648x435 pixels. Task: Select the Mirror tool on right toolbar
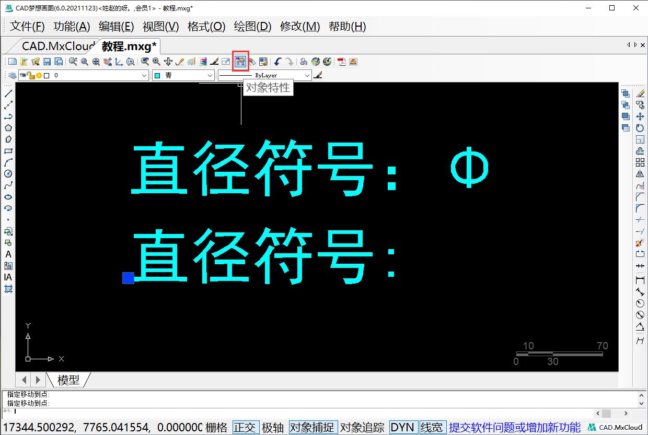(640, 174)
